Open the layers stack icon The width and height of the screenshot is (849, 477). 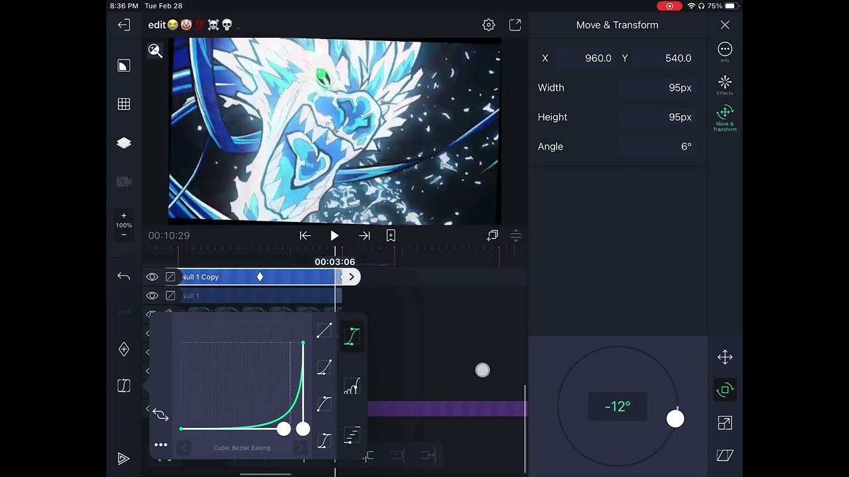coord(124,143)
